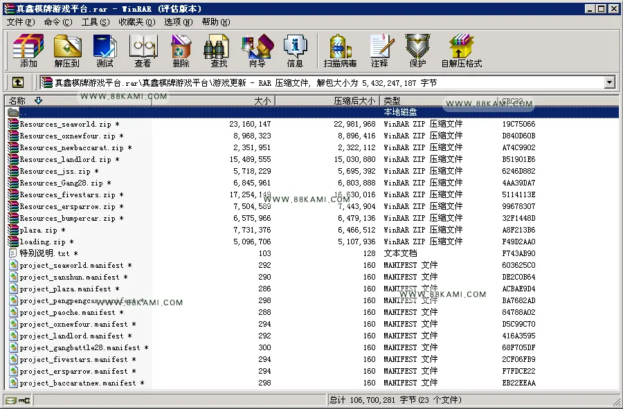The width and height of the screenshot is (623, 409).
Task: Open the Favorites (收藏夹) menu
Action: [x=137, y=22]
